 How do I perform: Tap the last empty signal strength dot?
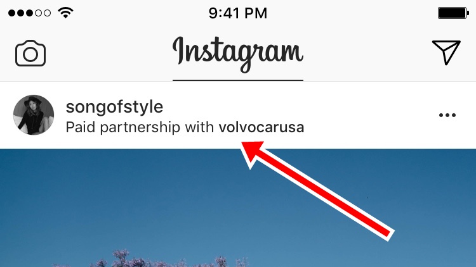(x=47, y=13)
